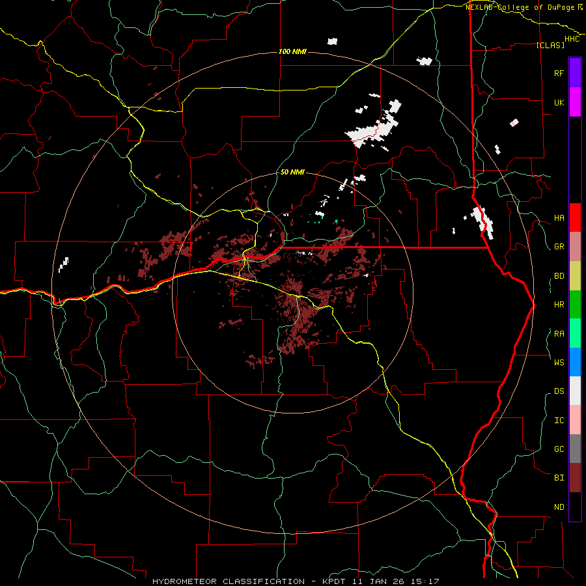The width and height of the screenshot is (586, 586).
Task: Click the [CLAS] label
Action: pyautogui.click(x=550, y=45)
